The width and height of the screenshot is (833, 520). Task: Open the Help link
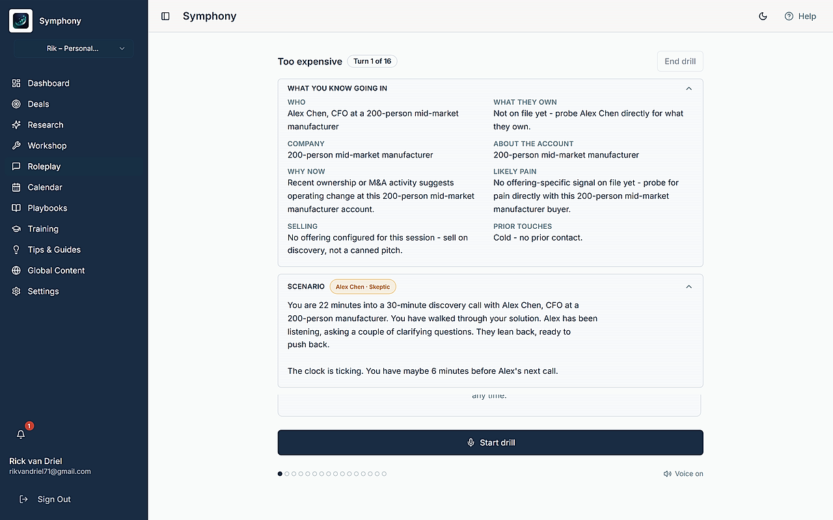[x=800, y=16]
